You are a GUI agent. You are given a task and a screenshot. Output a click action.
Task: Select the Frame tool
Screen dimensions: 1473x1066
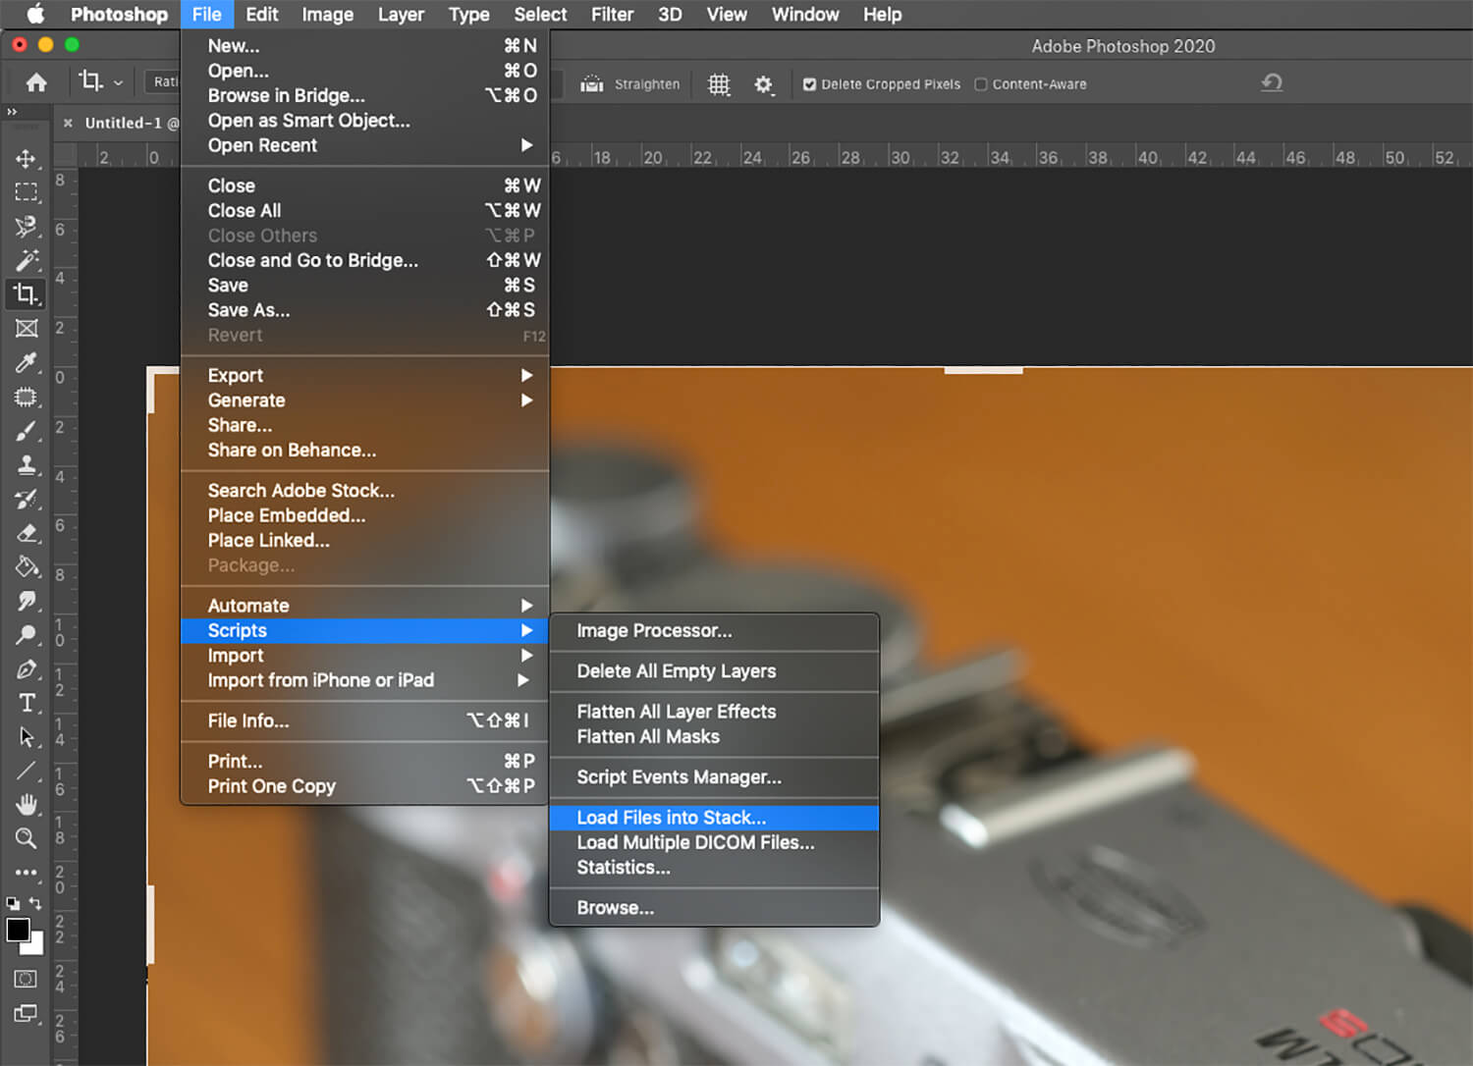[27, 329]
